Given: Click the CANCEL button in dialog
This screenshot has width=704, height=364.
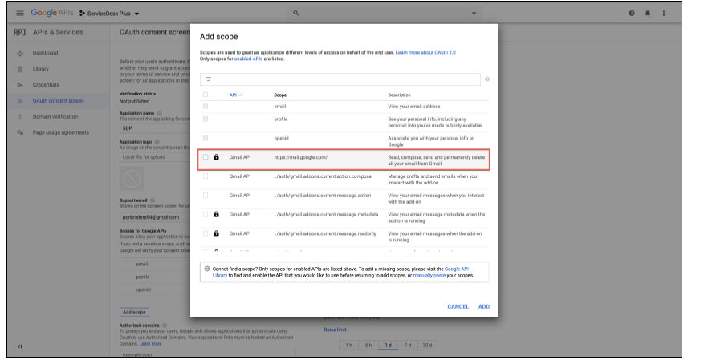Looking at the screenshot, I should coord(458,306).
